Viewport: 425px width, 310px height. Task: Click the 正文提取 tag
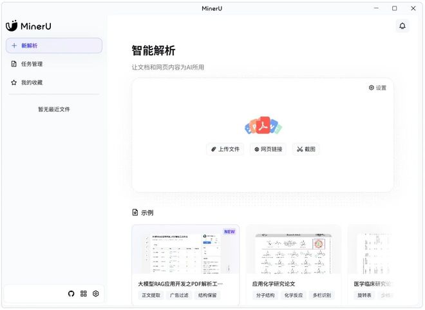[x=151, y=295]
